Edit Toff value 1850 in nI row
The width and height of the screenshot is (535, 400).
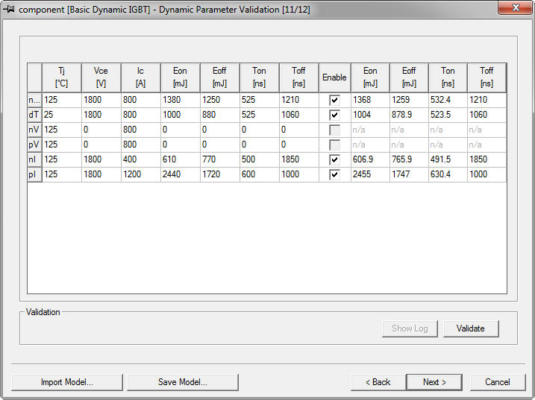(x=298, y=159)
